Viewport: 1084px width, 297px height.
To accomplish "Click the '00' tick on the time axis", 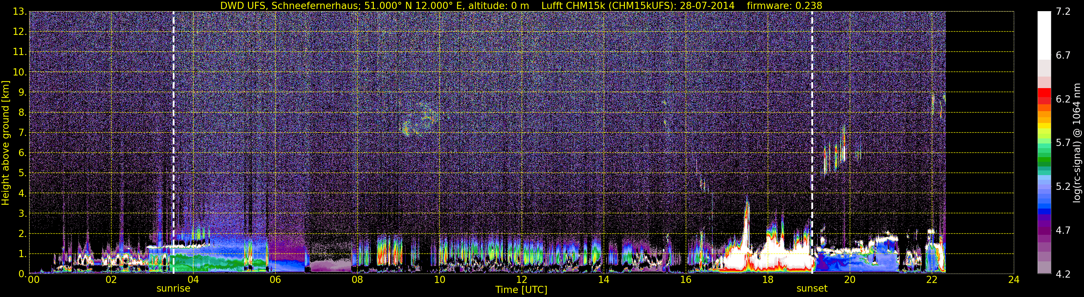I will coord(33,280).
